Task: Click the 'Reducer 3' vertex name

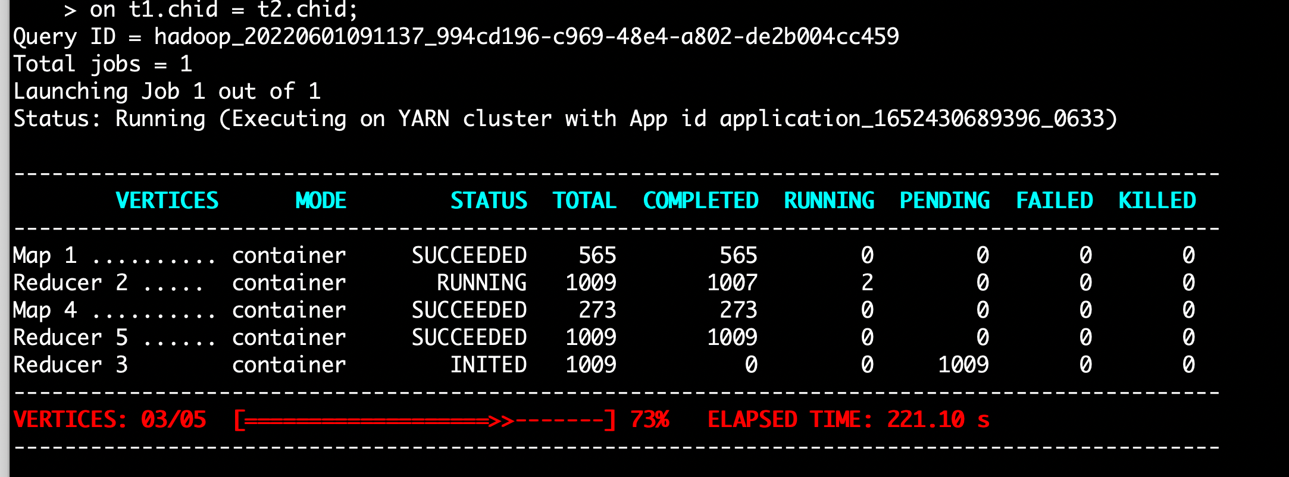Action: pyautogui.click(x=70, y=365)
